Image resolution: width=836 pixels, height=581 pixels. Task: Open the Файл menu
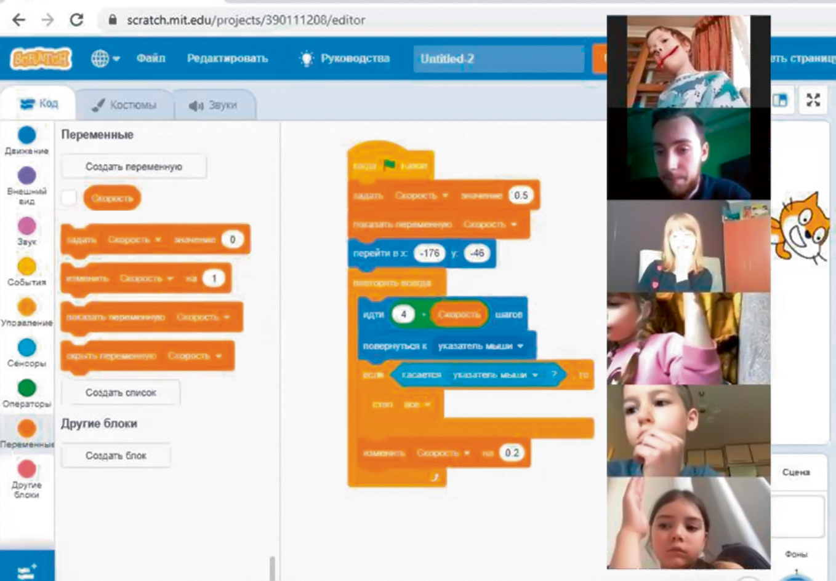[150, 58]
